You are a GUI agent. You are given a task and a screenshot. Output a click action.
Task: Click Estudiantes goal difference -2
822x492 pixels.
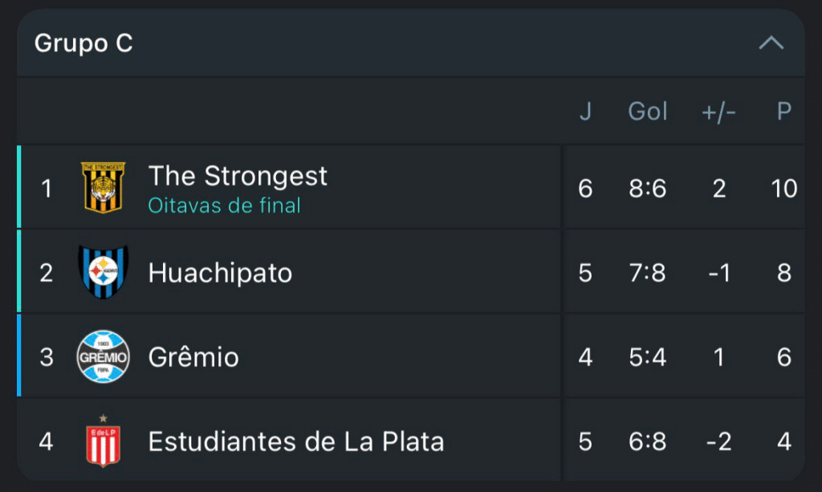click(x=718, y=441)
